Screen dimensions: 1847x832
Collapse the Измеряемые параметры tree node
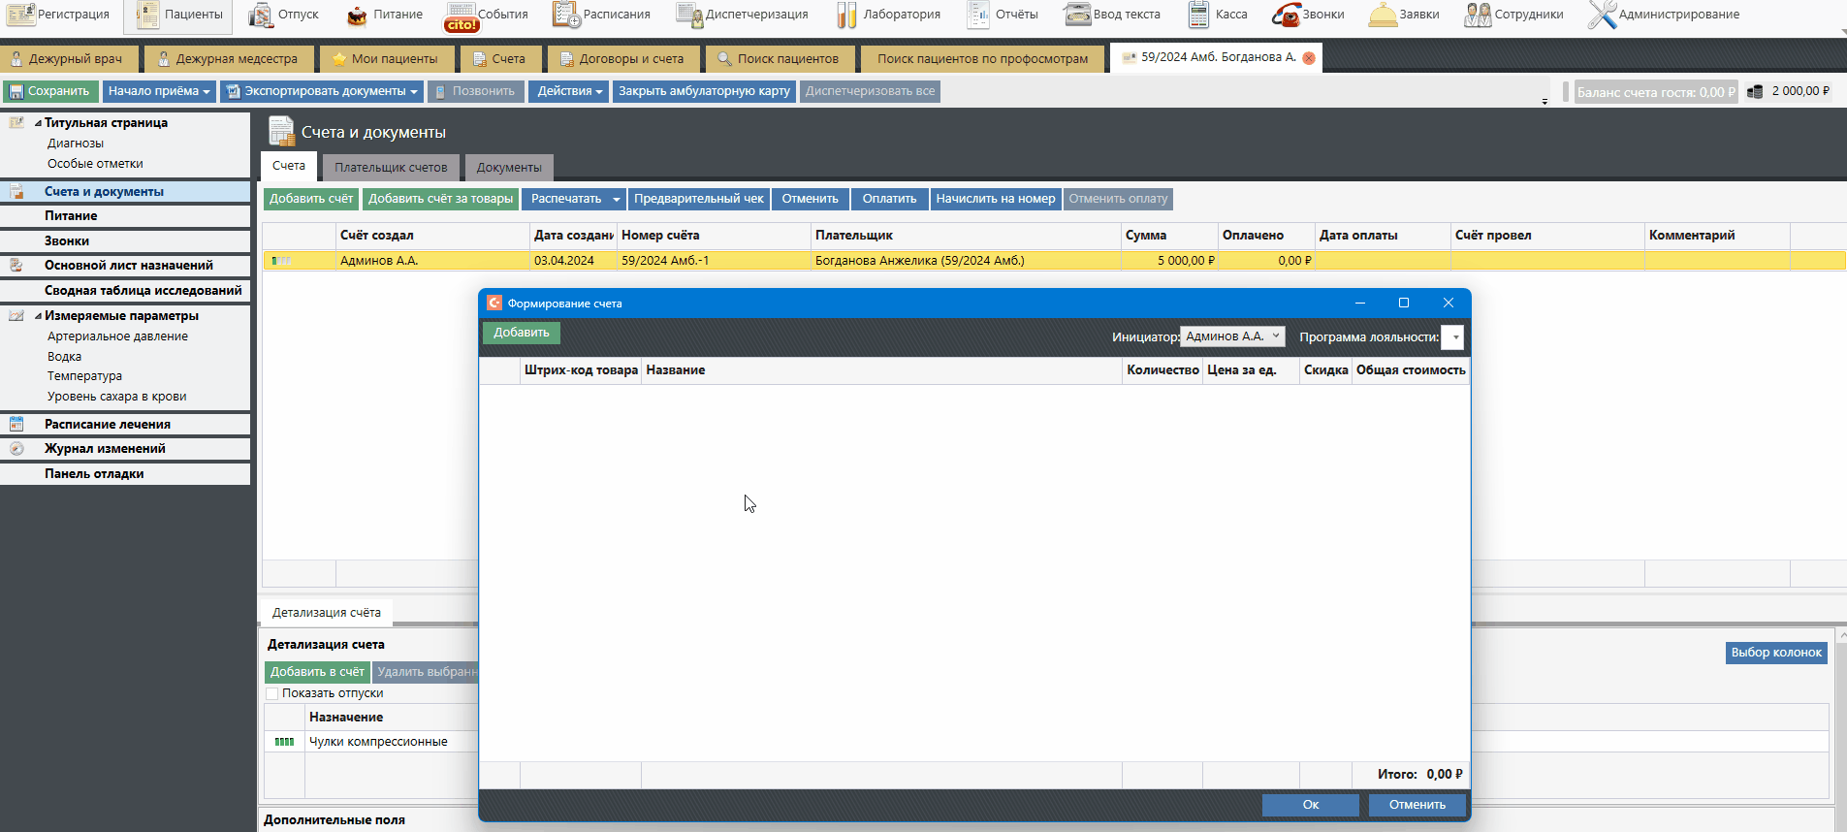(38, 316)
